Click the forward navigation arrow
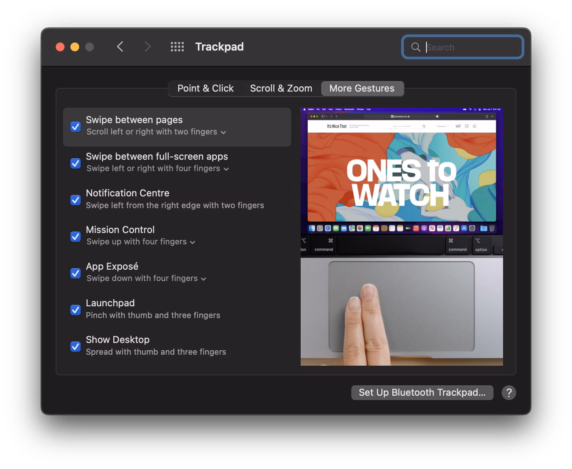 coord(147,47)
